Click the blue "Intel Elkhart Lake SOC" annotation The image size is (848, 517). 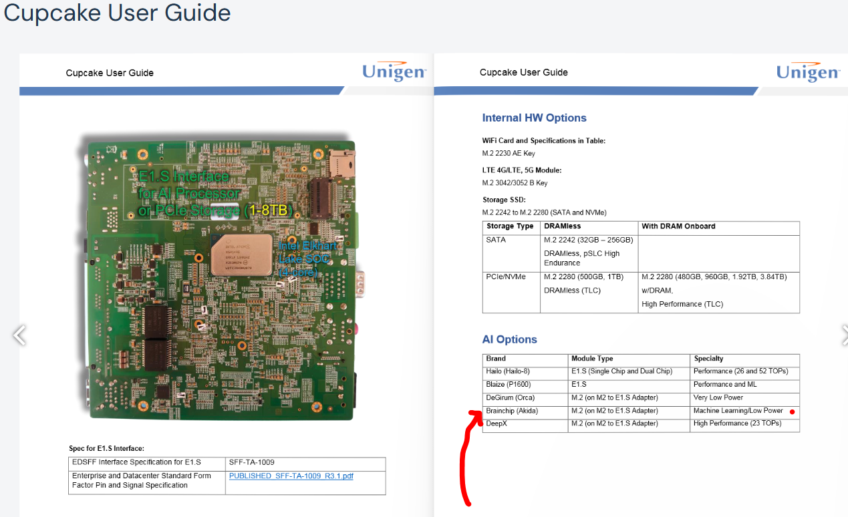pos(307,258)
